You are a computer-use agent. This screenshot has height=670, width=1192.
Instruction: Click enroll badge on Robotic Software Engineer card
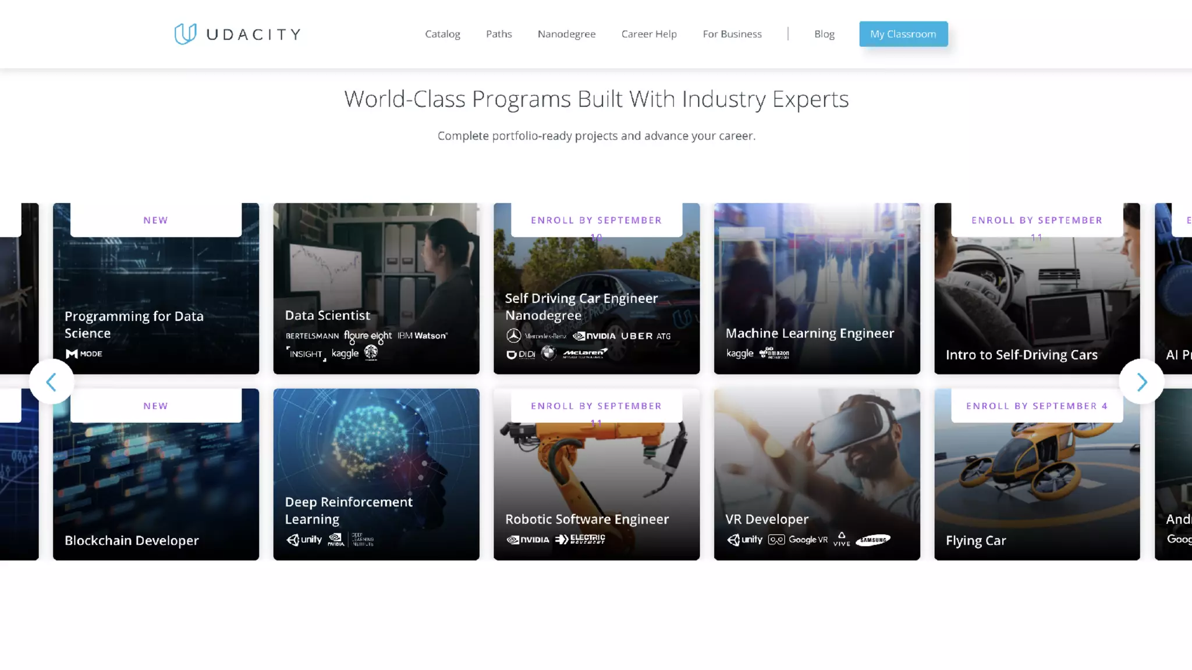[x=597, y=405]
